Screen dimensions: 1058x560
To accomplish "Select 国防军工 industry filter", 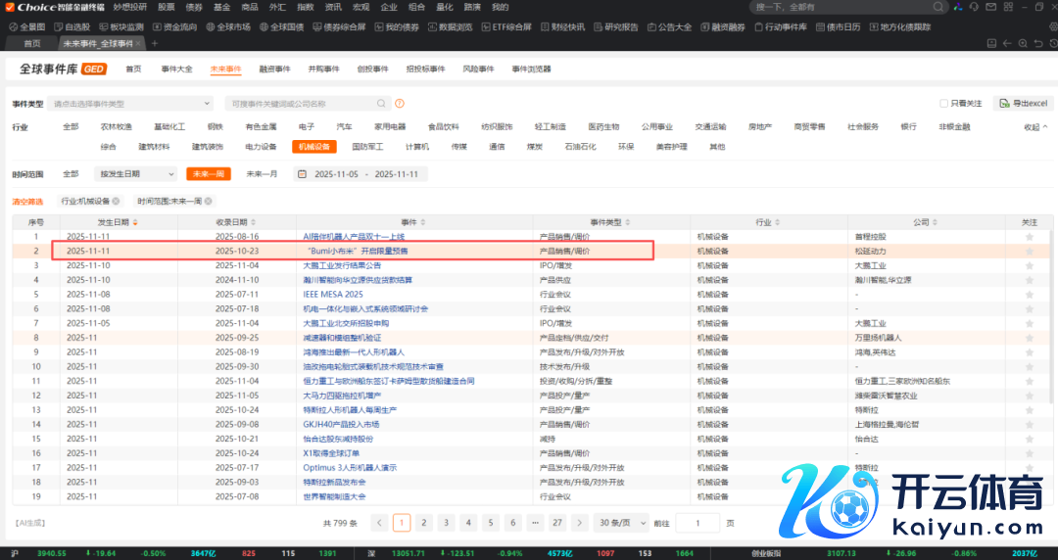I will (365, 147).
